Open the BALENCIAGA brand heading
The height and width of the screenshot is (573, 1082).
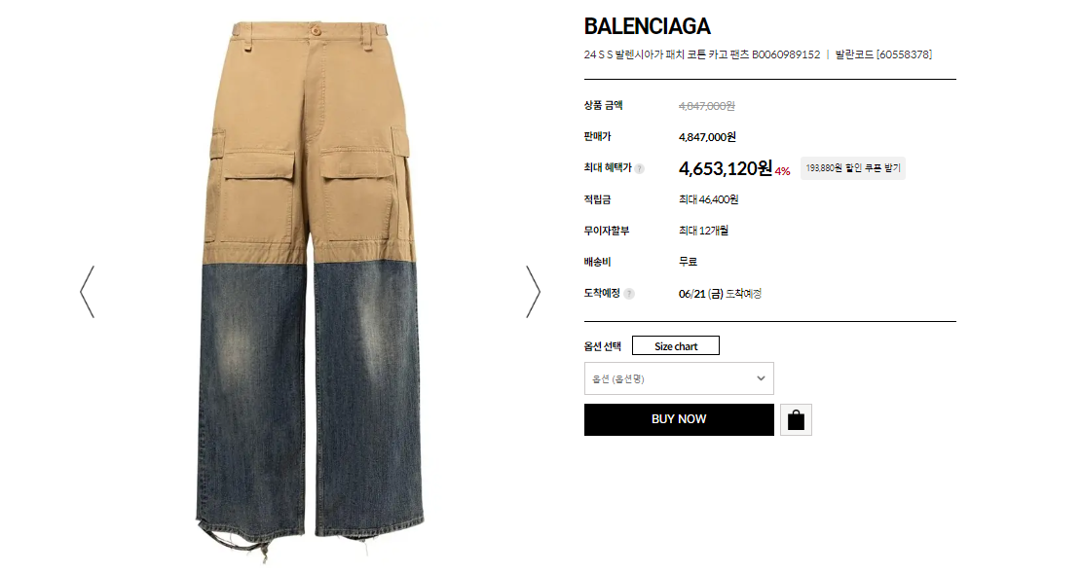pos(648,26)
